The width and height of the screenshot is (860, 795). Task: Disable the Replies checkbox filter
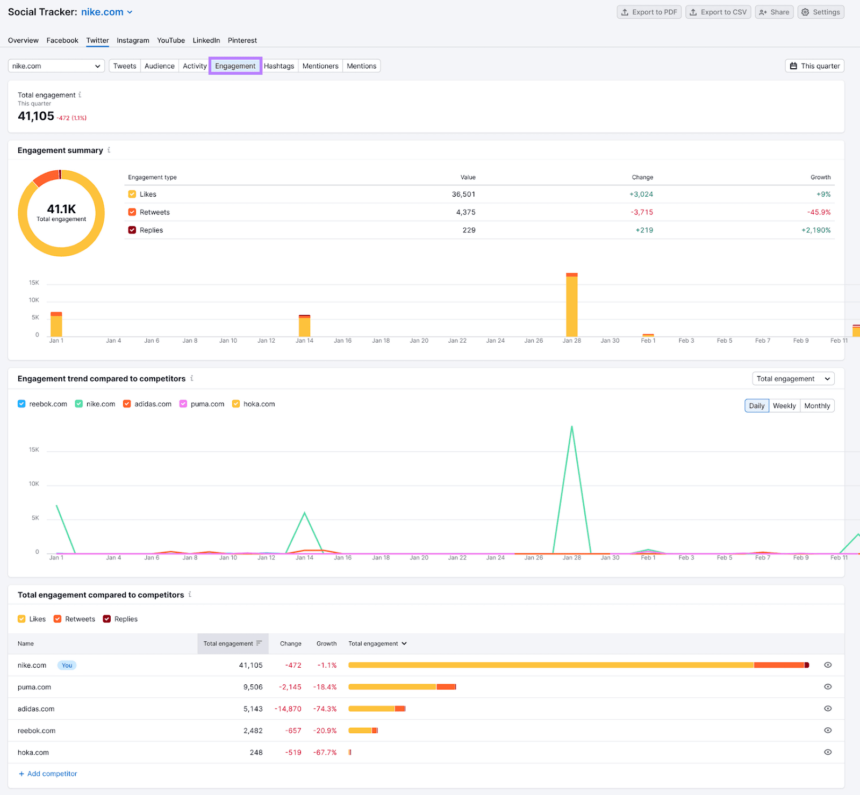pyautogui.click(x=106, y=619)
